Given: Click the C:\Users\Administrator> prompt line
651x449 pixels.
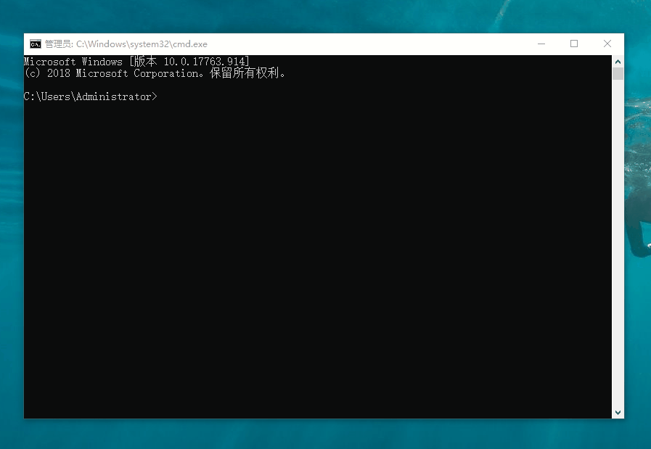Looking at the screenshot, I should coord(90,96).
